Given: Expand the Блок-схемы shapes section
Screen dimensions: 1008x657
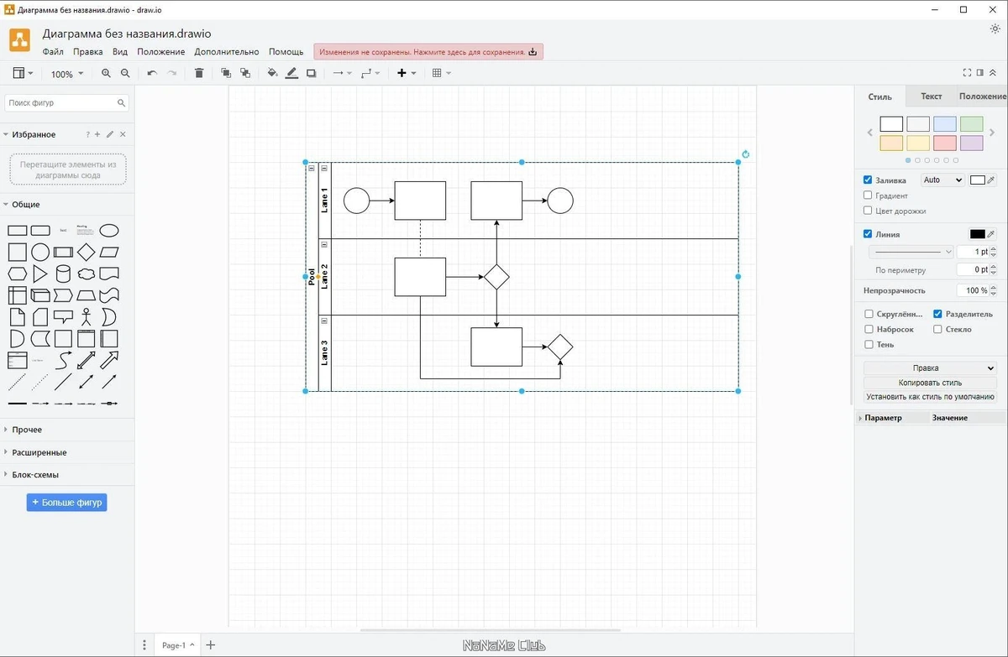Looking at the screenshot, I should [x=35, y=475].
